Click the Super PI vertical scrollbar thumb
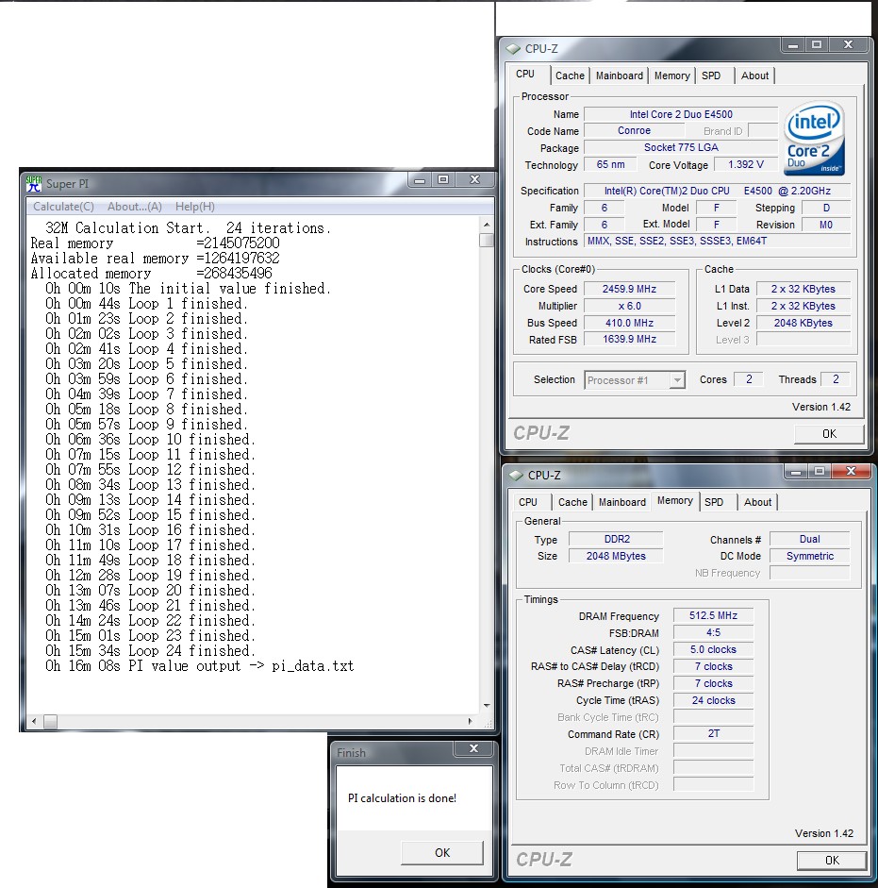Screen dimensions: 878x888 (x=487, y=240)
